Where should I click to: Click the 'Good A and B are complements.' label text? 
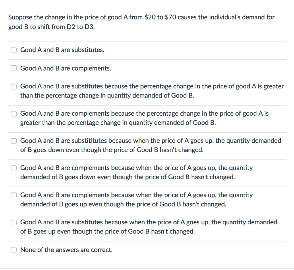(66, 68)
